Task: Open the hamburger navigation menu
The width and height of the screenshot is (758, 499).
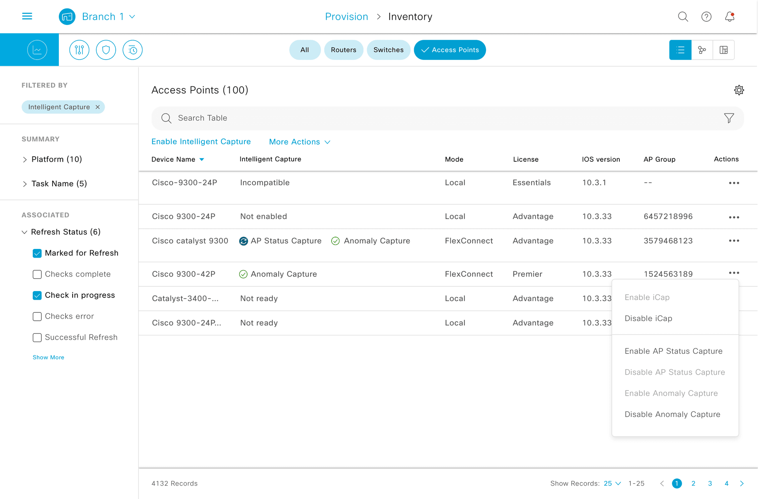Action: point(27,16)
